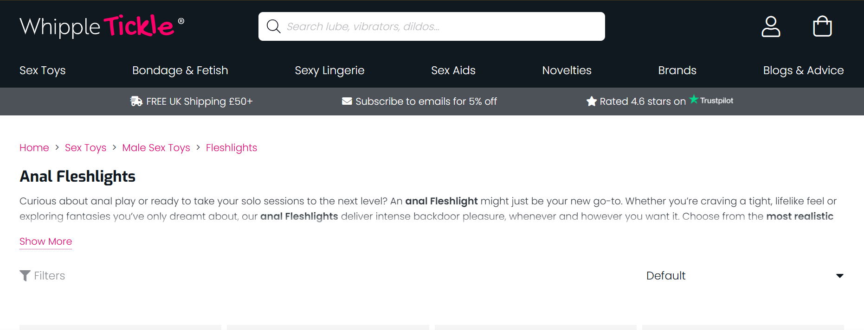Viewport: 864px width, 330px height.
Task: Open the Bondage & Fetish menu
Action: tap(180, 70)
